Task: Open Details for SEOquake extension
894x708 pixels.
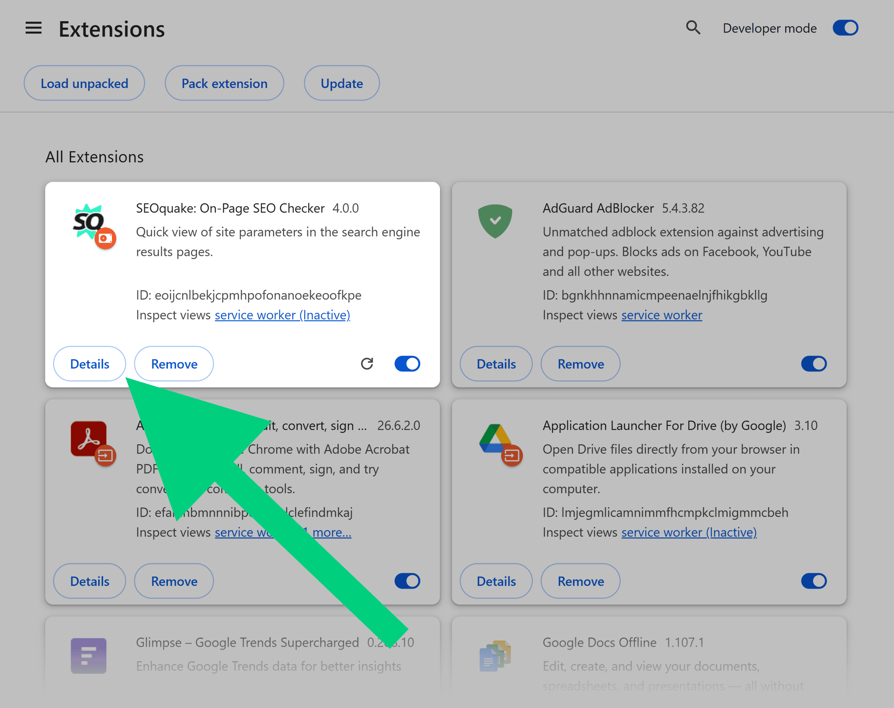Action: pyautogui.click(x=89, y=363)
